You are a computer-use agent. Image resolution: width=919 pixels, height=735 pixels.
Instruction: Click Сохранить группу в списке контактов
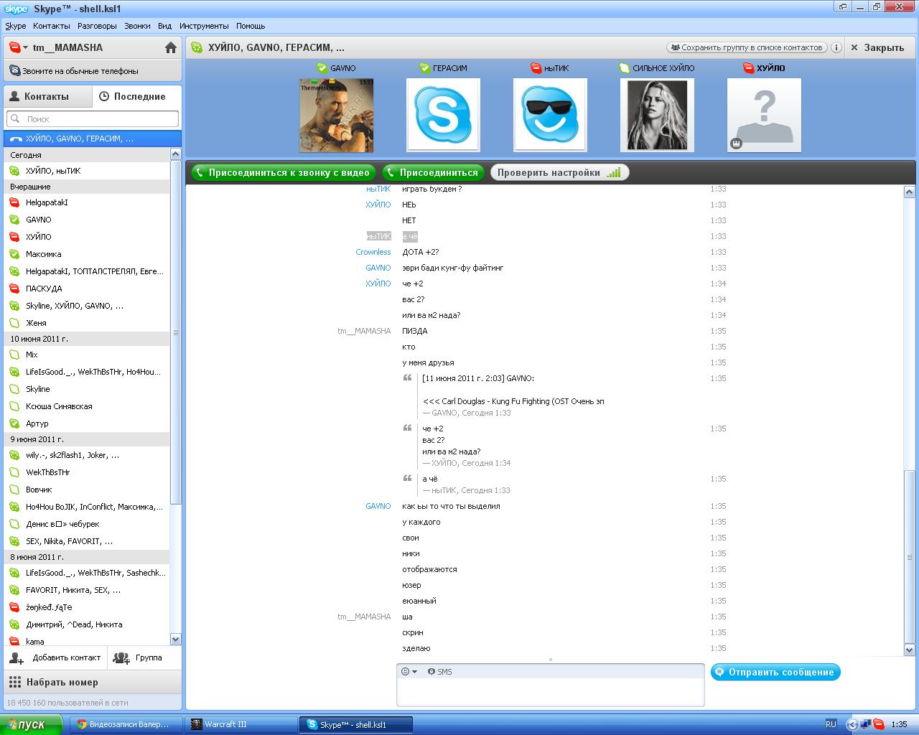pyautogui.click(x=747, y=47)
